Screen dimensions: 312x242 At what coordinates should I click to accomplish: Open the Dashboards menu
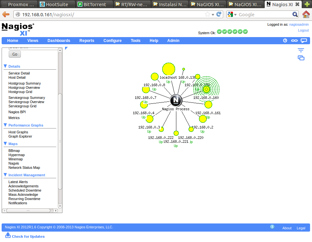[x=59, y=41]
